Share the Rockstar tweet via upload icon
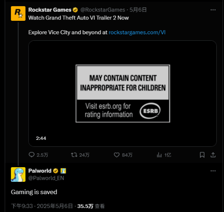 (x=213, y=155)
